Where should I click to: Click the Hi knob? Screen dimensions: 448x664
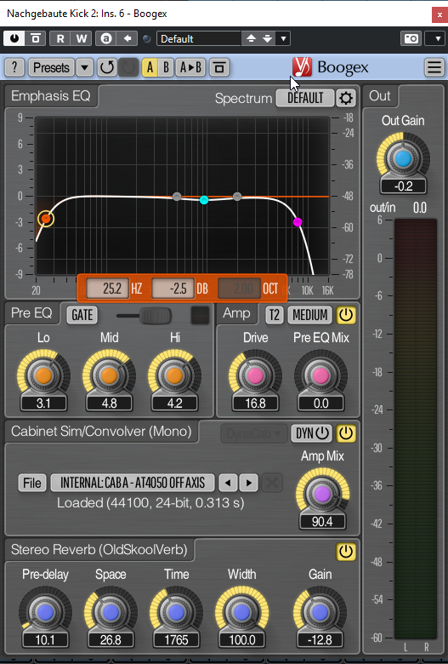(174, 375)
